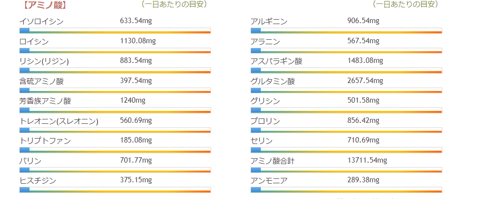Click the アルギニン progress bar
This screenshot has width=497, height=199.
tap(346, 30)
